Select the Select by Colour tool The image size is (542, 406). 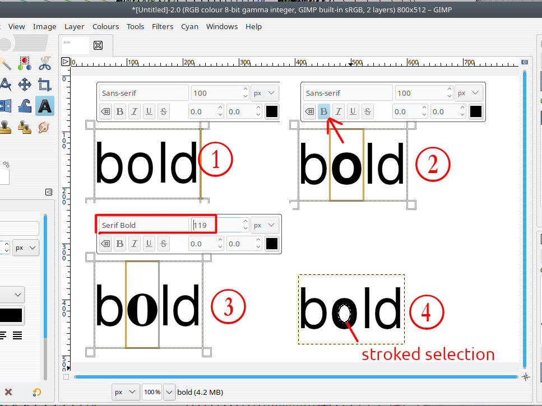tap(25, 63)
